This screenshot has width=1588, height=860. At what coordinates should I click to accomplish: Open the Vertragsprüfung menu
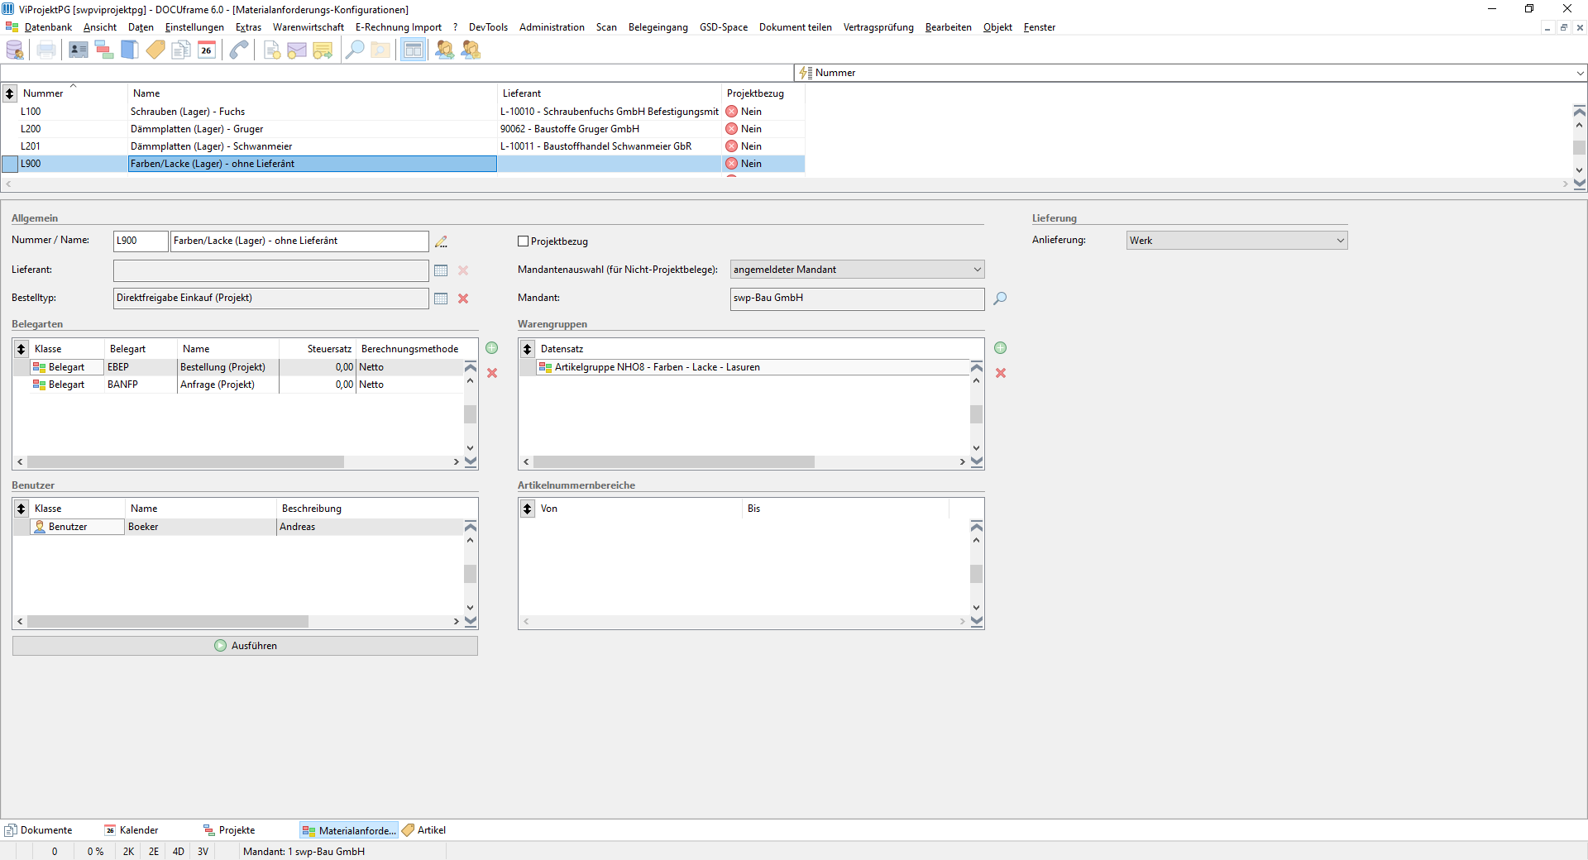(x=878, y=27)
